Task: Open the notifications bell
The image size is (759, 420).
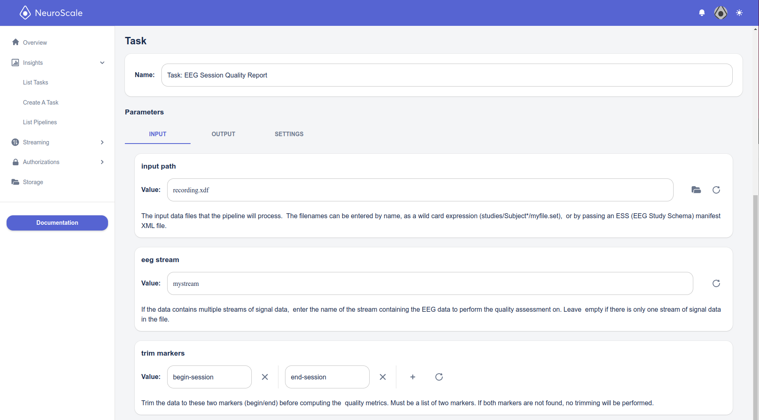Action: tap(702, 13)
